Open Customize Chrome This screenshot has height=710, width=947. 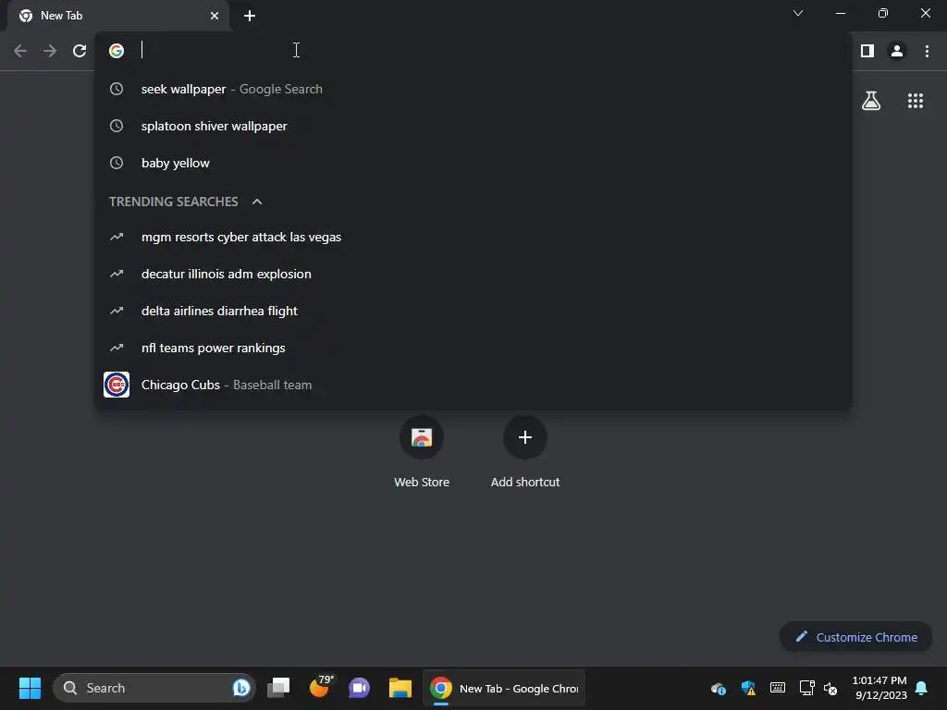[855, 637]
